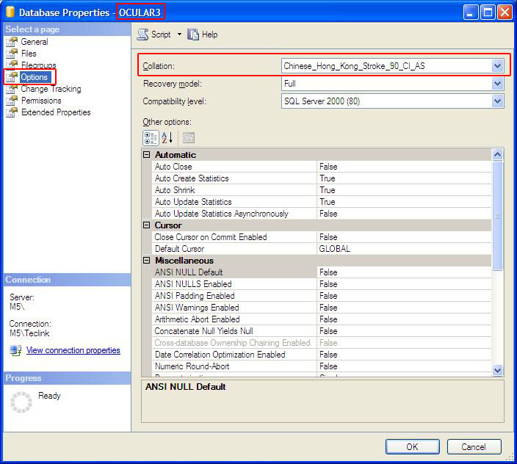
Task: Click the Change Tracking page icon
Action: (12, 89)
